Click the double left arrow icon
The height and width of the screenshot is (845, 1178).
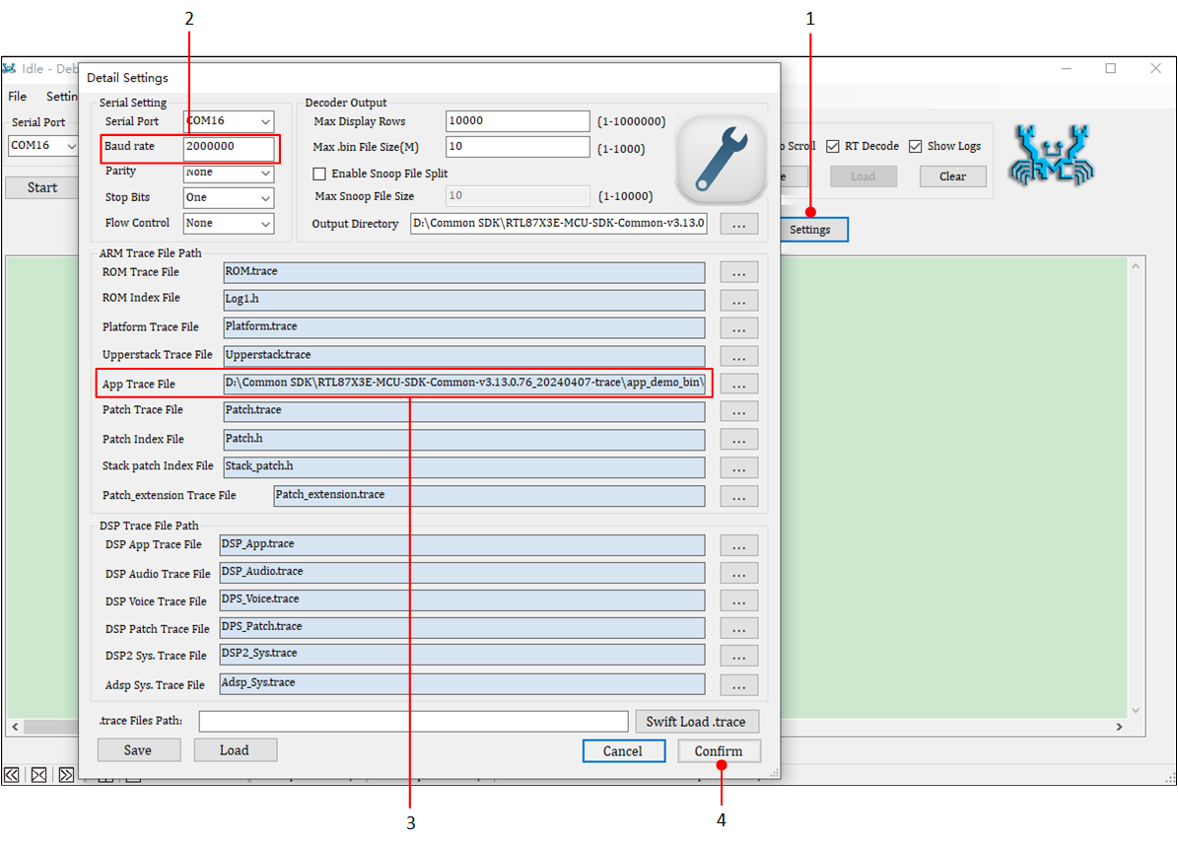[12, 775]
